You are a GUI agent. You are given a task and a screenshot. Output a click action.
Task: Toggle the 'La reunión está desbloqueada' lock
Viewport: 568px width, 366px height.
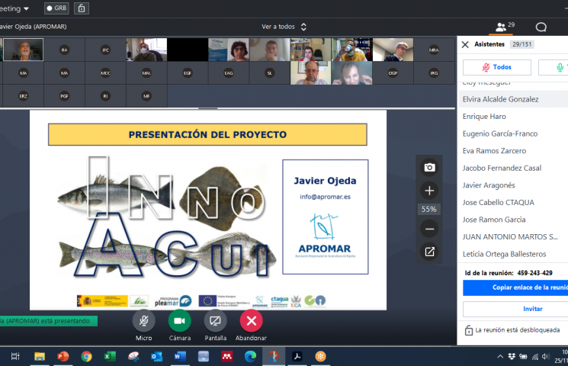(x=469, y=330)
